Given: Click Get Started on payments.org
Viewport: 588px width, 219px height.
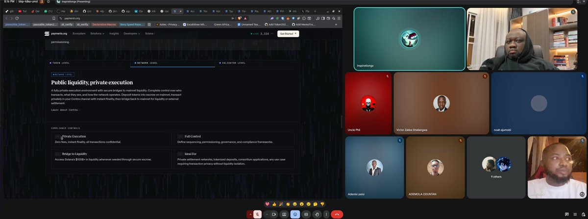Looking at the screenshot, I should coord(288,34).
